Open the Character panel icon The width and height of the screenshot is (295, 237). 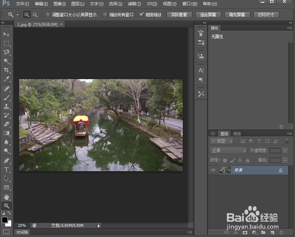pyautogui.click(x=201, y=70)
